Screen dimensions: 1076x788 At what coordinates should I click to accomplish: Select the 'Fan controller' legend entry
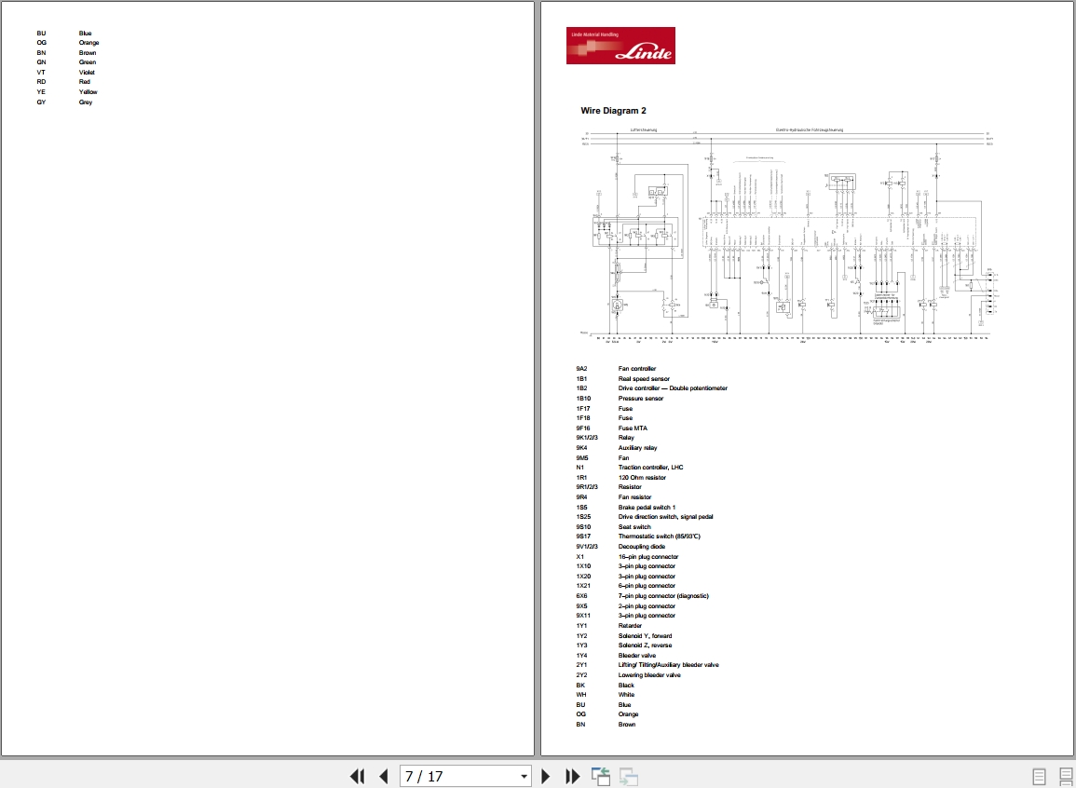coord(637,368)
